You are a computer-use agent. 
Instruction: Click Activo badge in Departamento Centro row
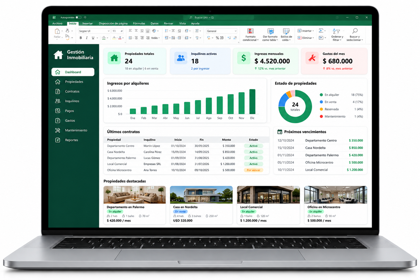tap(253, 146)
